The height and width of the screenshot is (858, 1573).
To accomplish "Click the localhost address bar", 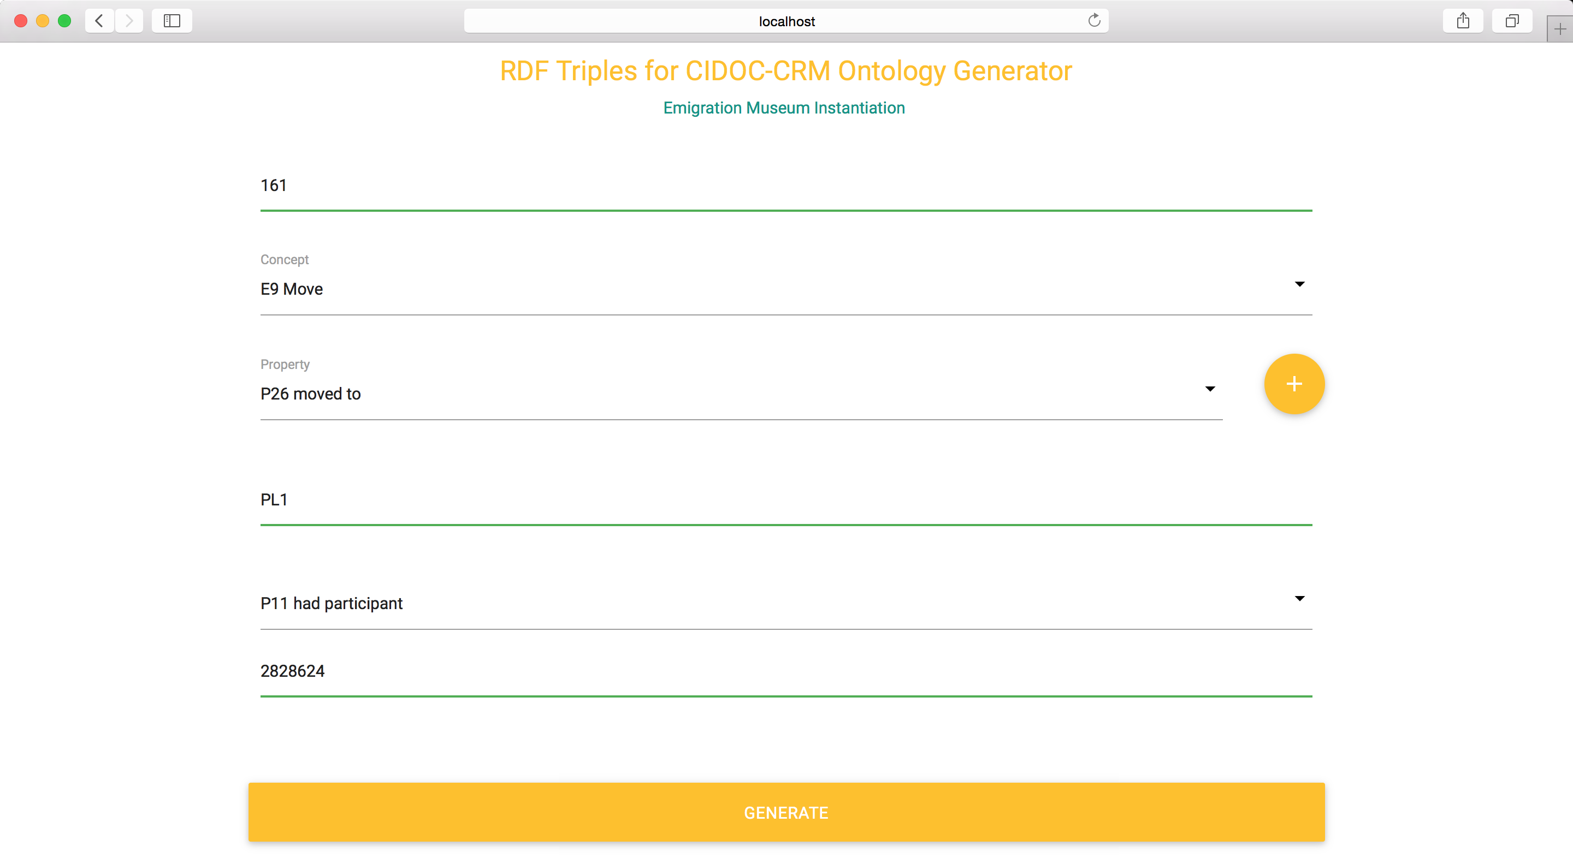I will [x=785, y=21].
